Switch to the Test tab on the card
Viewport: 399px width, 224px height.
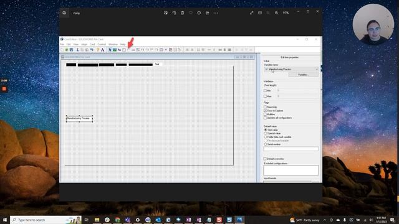click(157, 64)
